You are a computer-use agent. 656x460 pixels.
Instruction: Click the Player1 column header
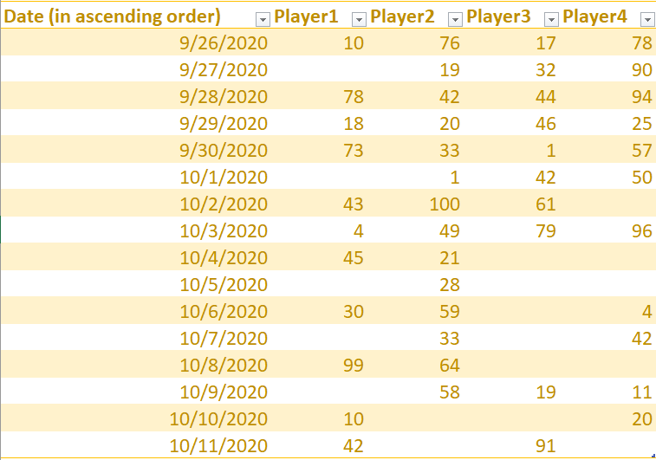(304, 16)
